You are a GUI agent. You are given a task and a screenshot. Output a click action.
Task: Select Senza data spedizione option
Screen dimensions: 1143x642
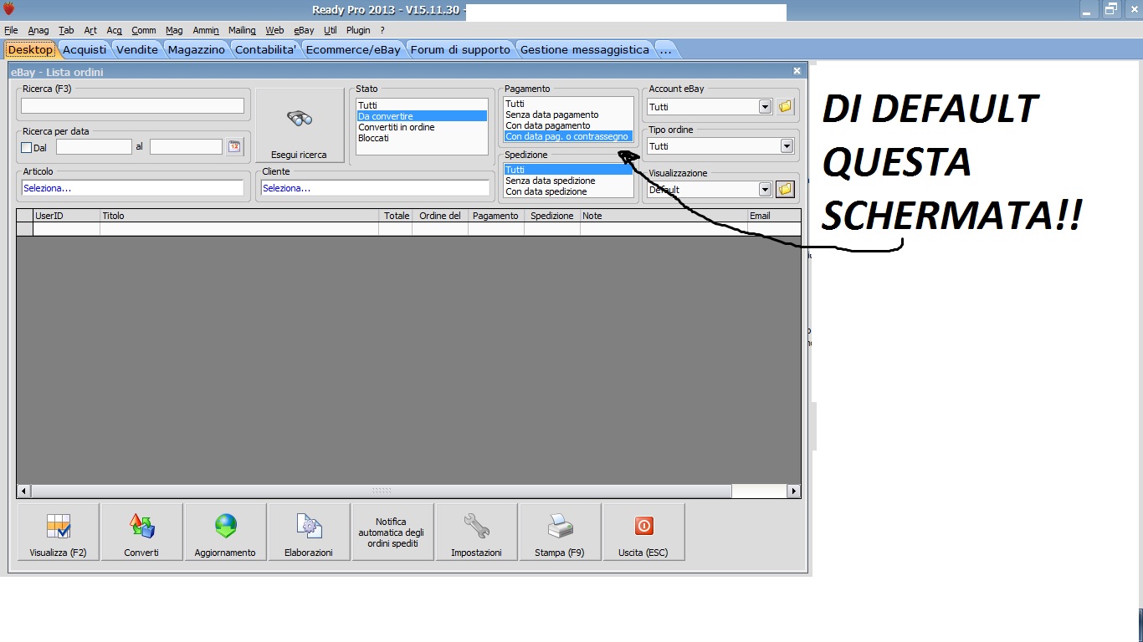[569, 181]
